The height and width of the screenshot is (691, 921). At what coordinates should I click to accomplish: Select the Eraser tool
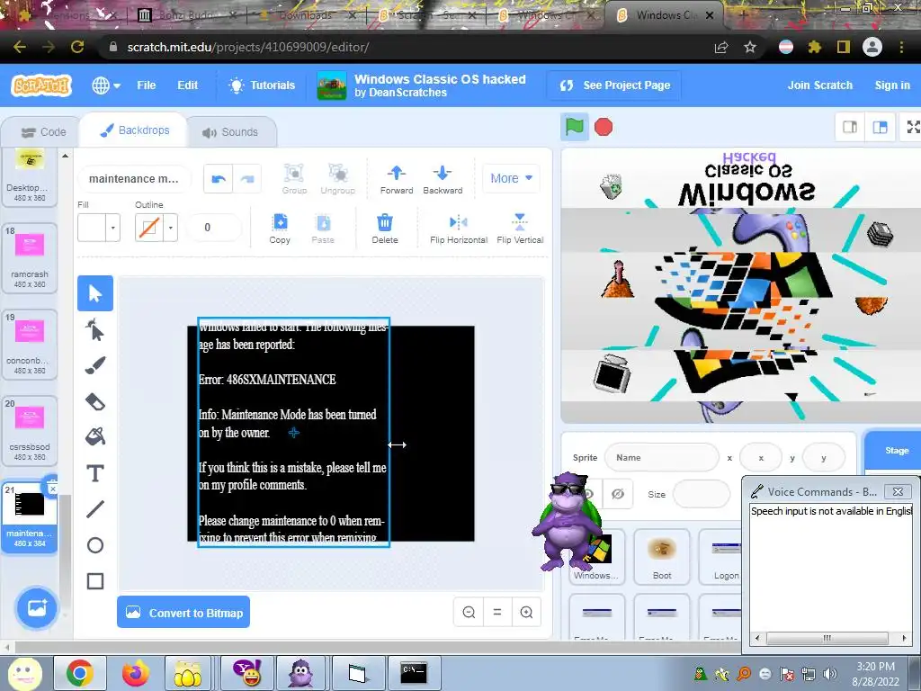click(x=95, y=402)
